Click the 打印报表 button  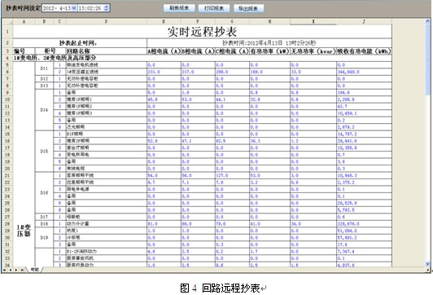214,8
